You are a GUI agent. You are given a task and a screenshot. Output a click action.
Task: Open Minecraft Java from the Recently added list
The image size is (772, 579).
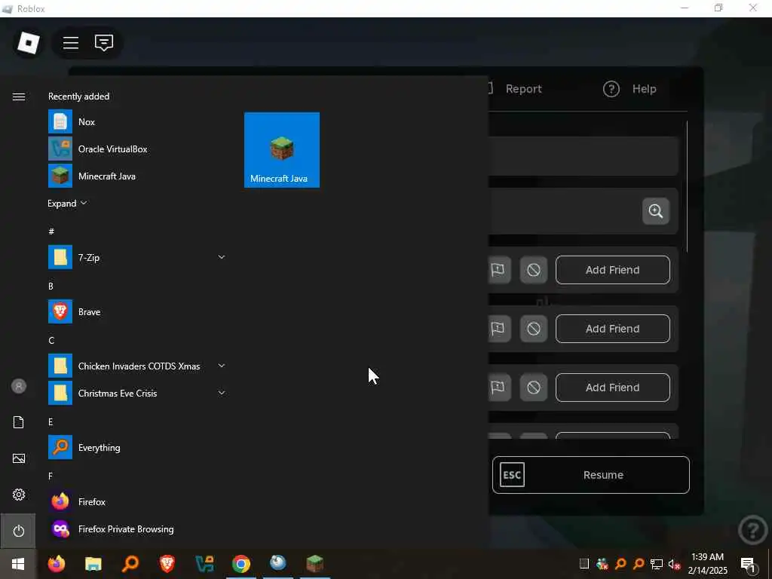[x=137, y=176]
